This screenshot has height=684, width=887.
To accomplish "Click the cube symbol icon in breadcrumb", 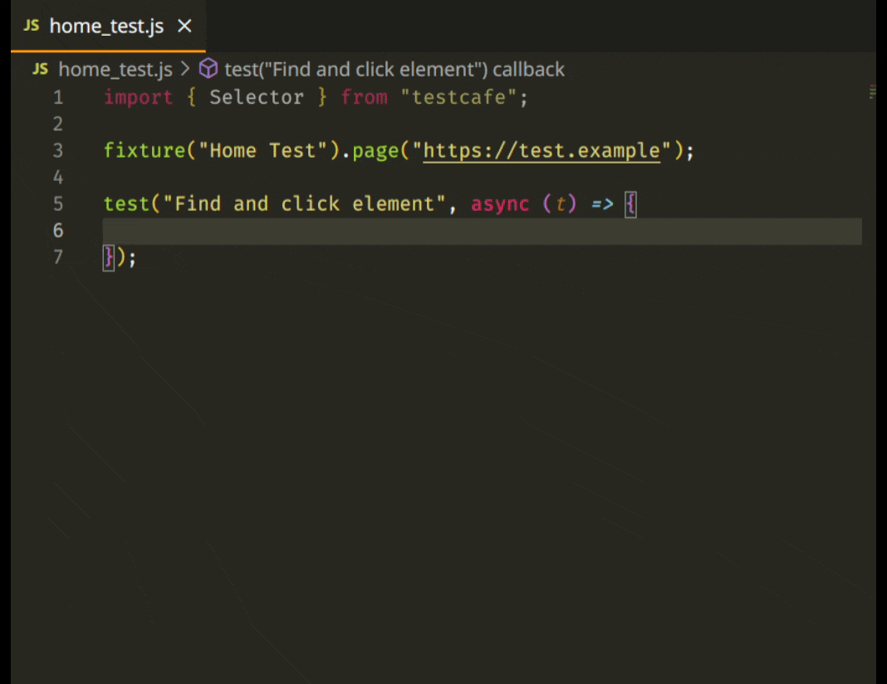I will pyautogui.click(x=208, y=68).
